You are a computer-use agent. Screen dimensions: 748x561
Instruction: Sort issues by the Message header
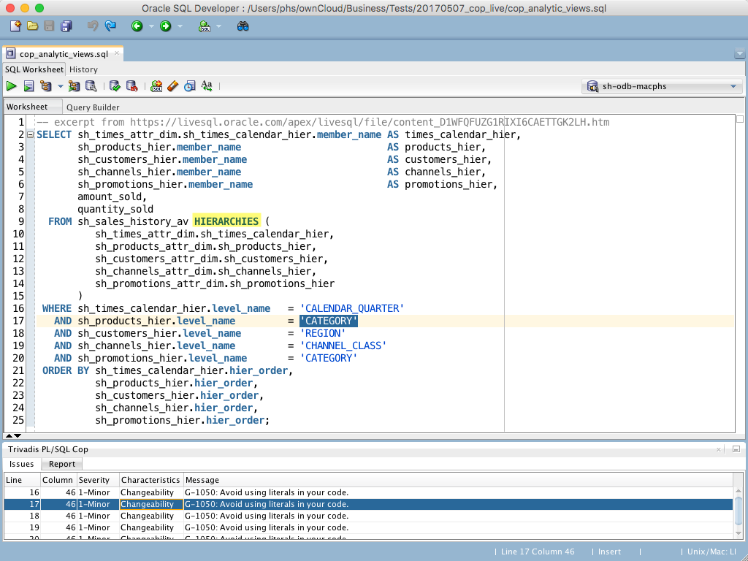point(458,480)
